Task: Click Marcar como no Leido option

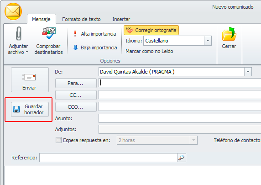Action: tap(149, 51)
